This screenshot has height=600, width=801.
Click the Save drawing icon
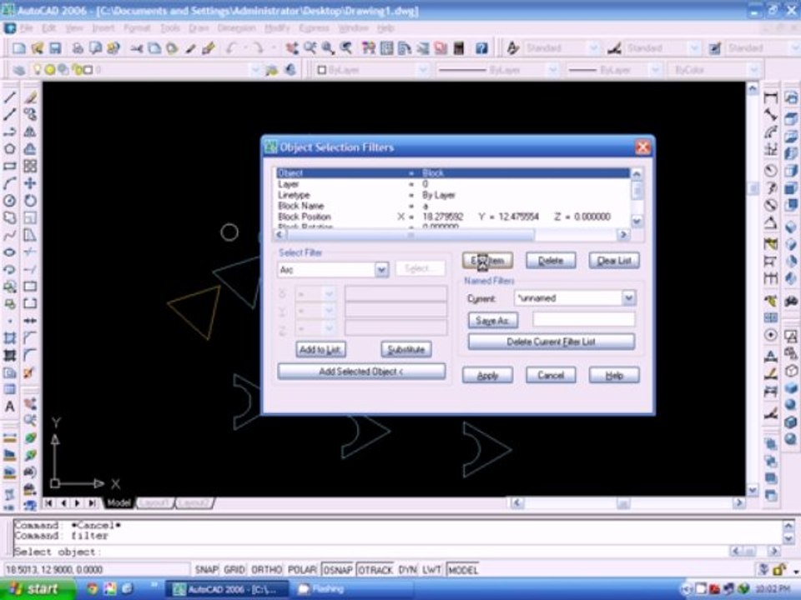(55, 48)
